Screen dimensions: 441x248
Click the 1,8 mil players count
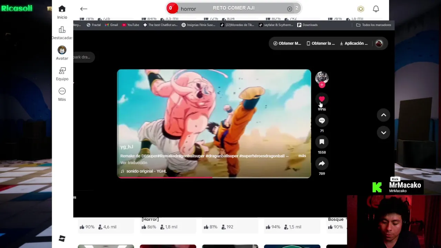171,227
